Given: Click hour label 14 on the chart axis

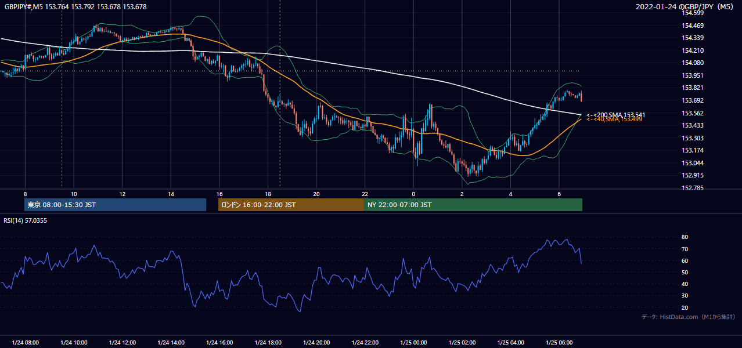Looking at the screenshot, I should (171, 194).
